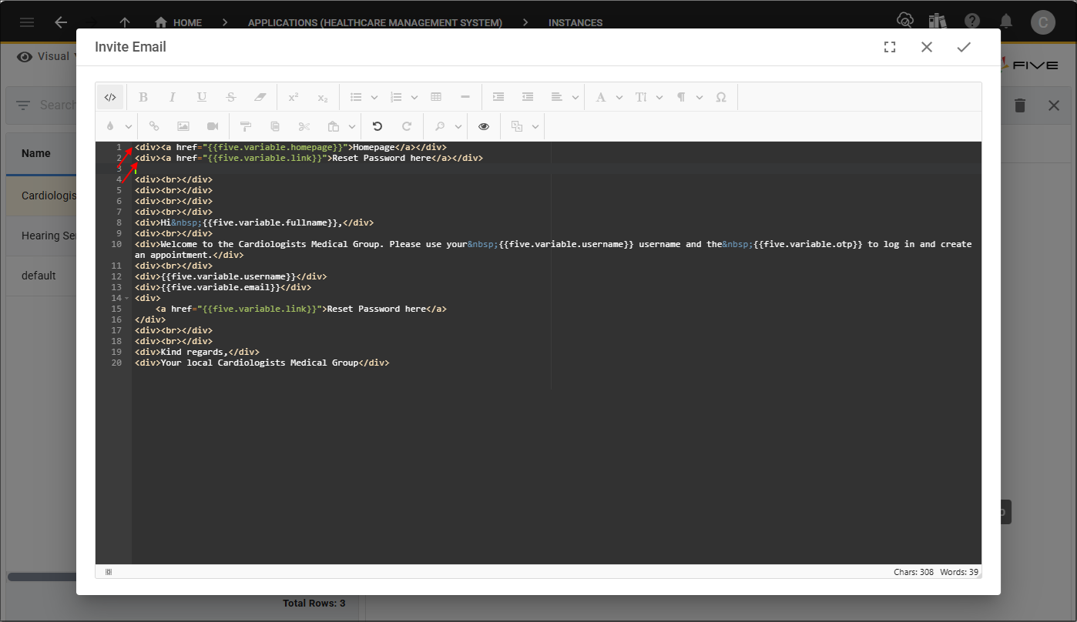Open numbered list style dropdown arrow
The width and height of the screenshot is (1077, 622).
pyautogui.click(x=414, y=97)
